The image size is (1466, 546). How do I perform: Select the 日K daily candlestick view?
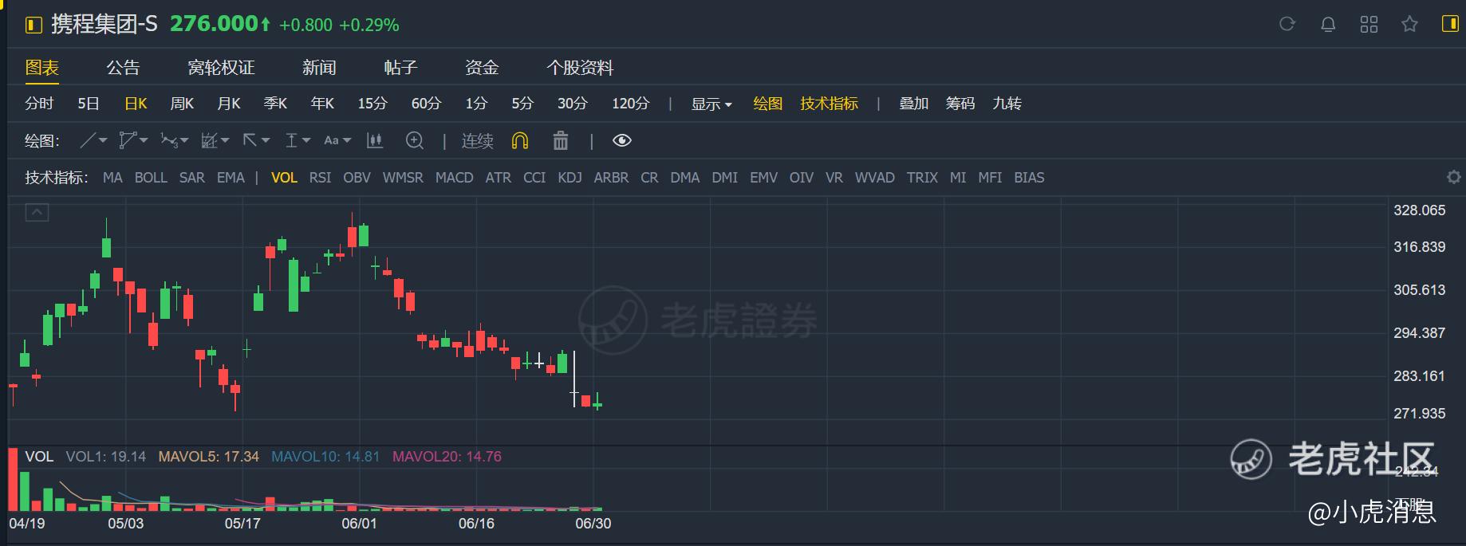point(136,104)
